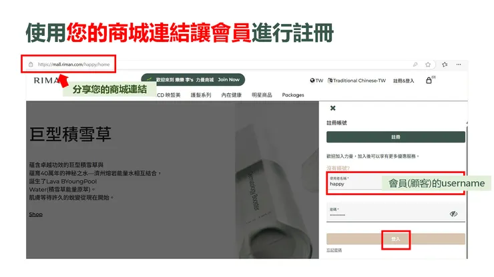
Task: Open the browser three-dot settings menu
Action: (x=459, y=65)
